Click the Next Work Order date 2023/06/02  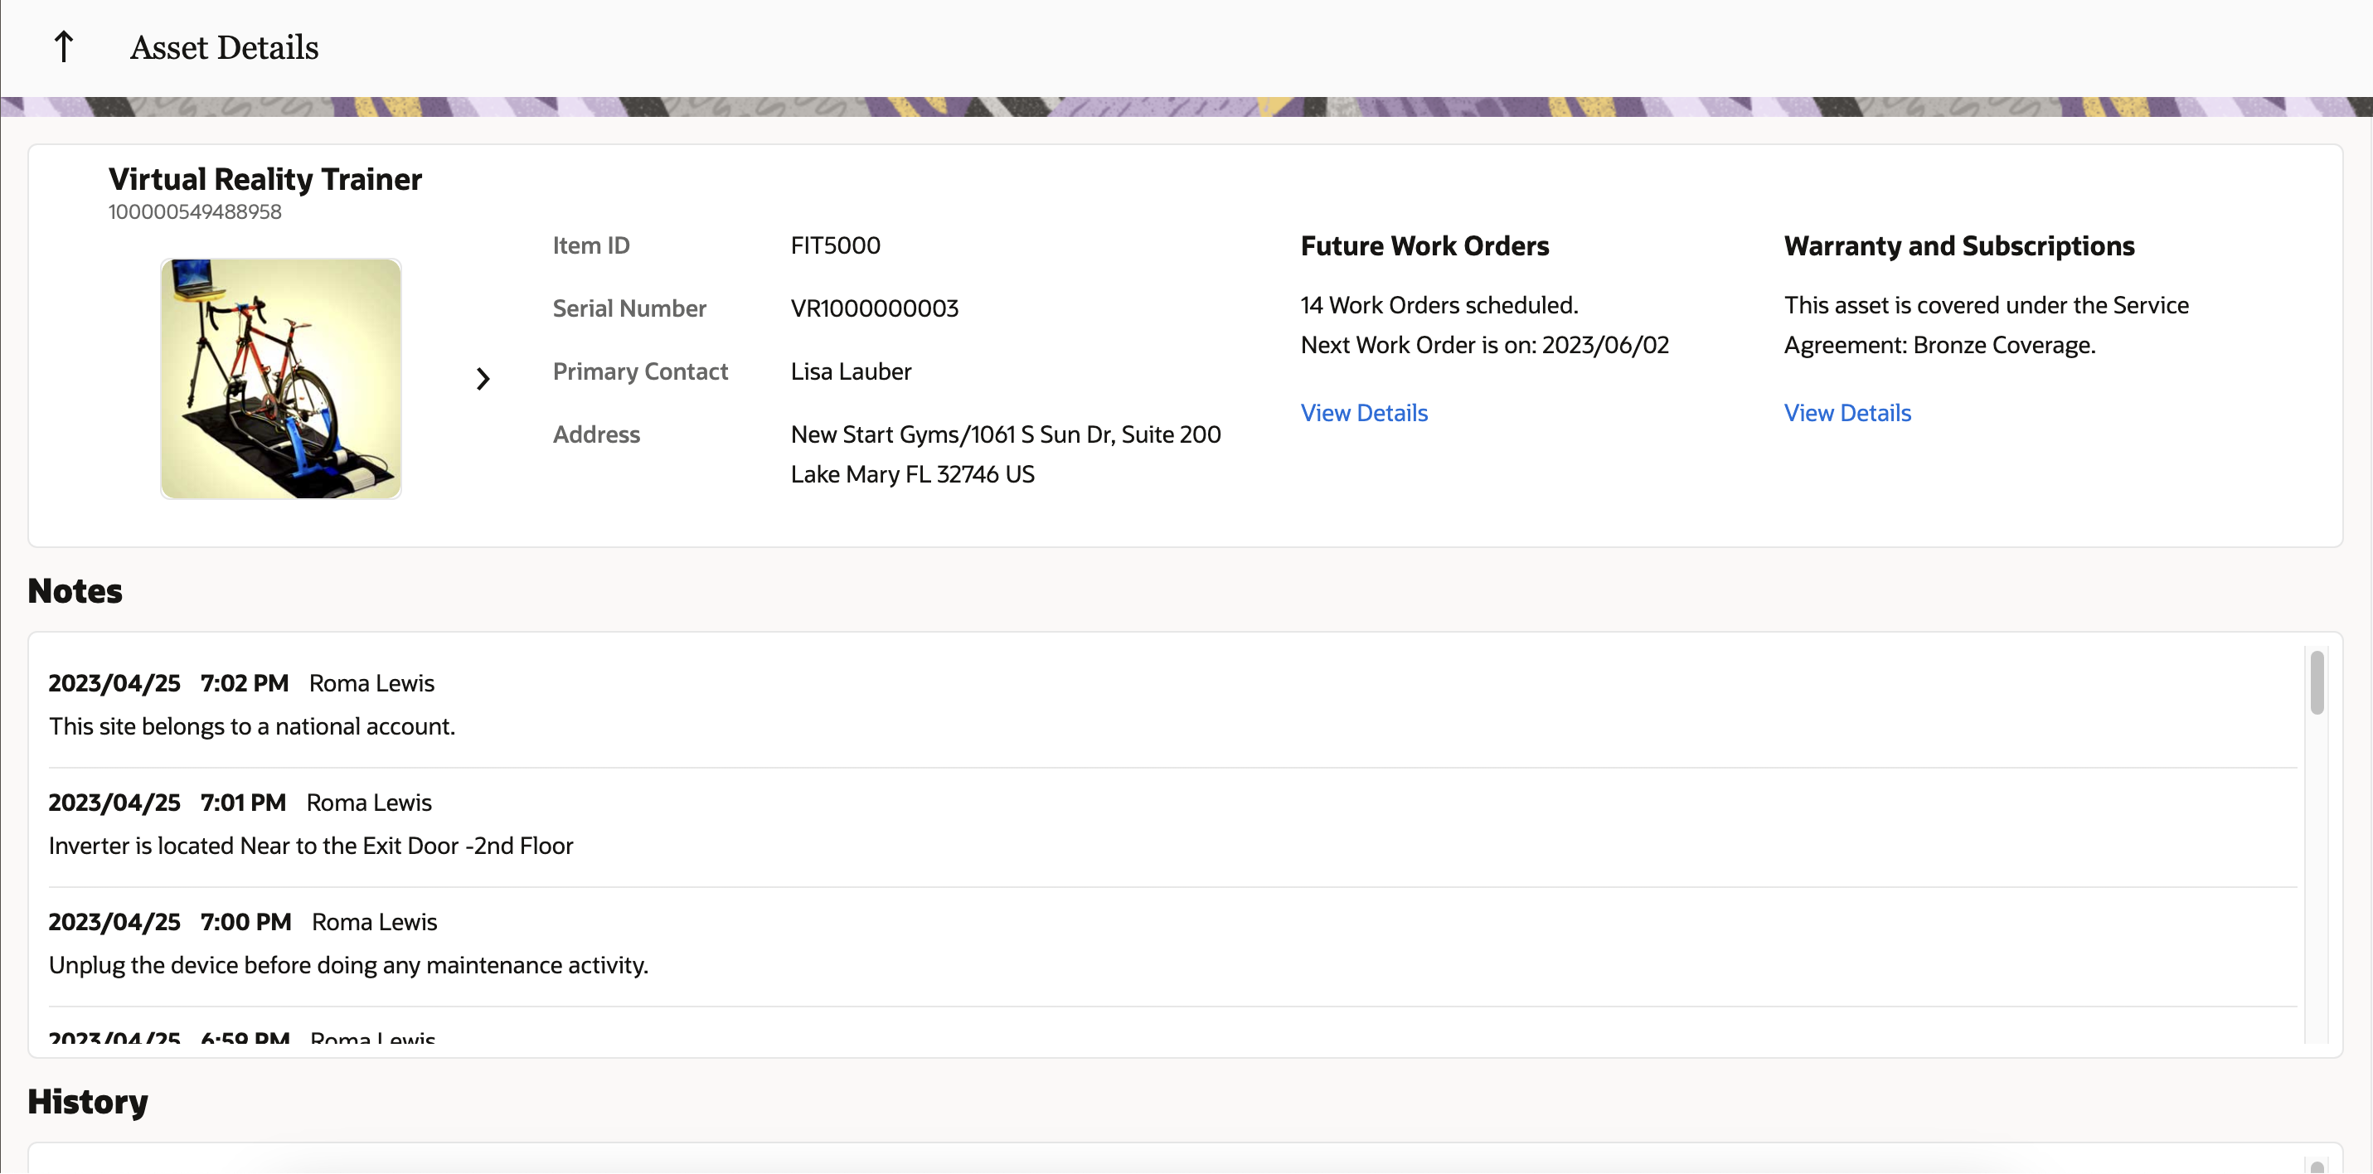click(1604, 345)
